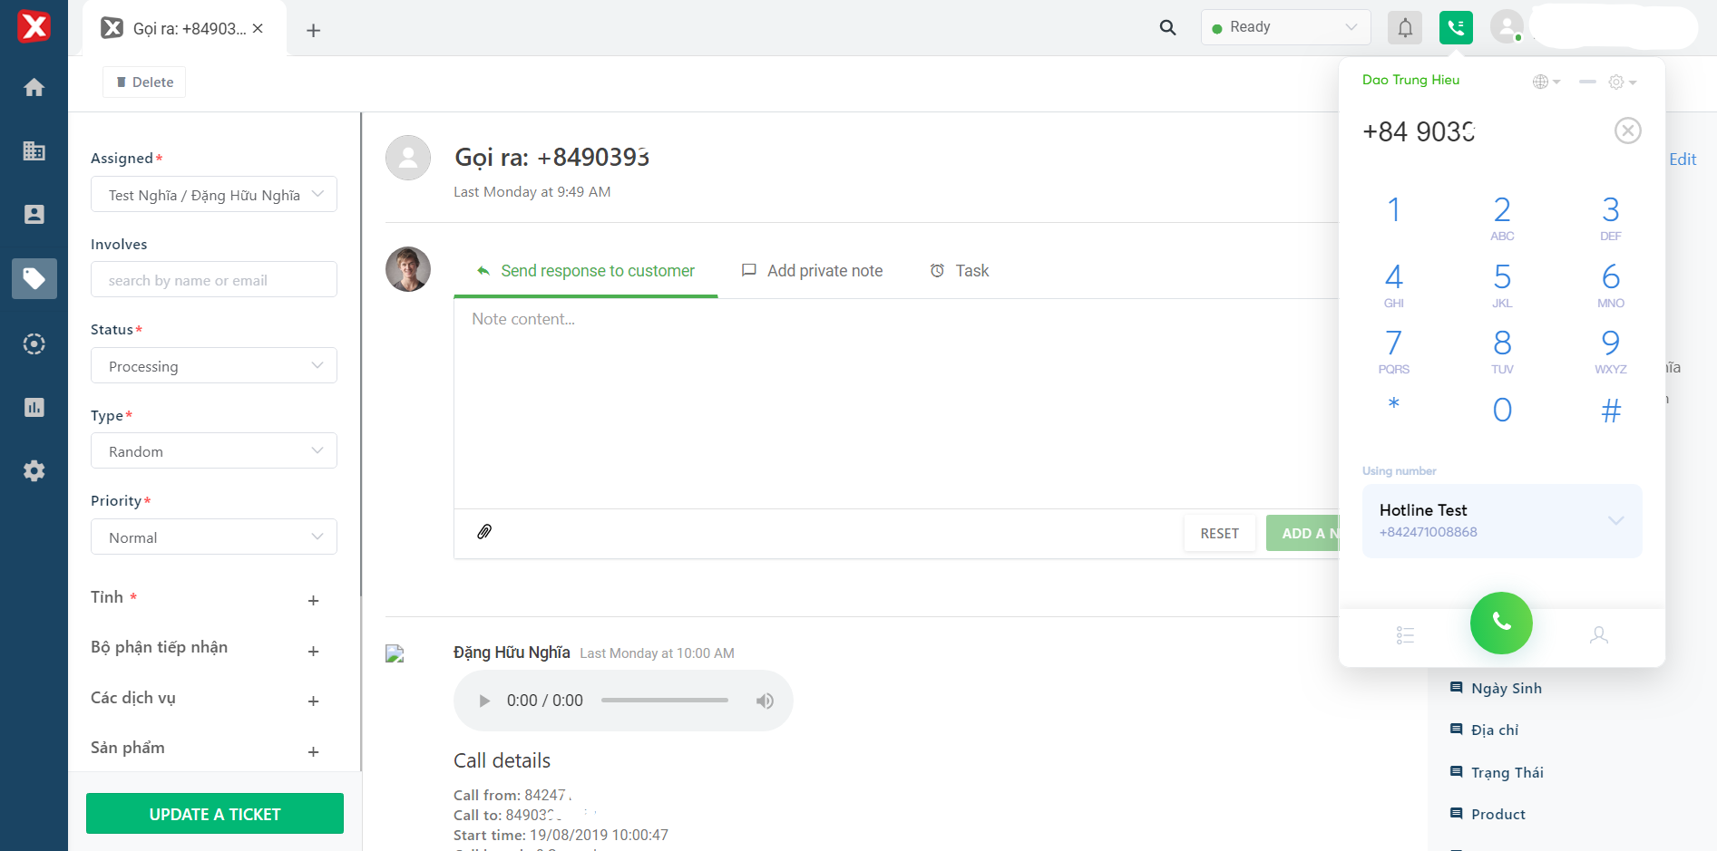
Task: Open the Assigned dropdown
Action: pyautogui.click(x=214, y=195)
